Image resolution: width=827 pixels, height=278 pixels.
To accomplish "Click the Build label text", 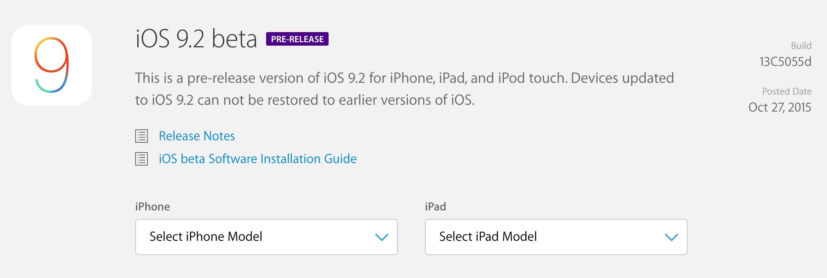I will 801,46.
